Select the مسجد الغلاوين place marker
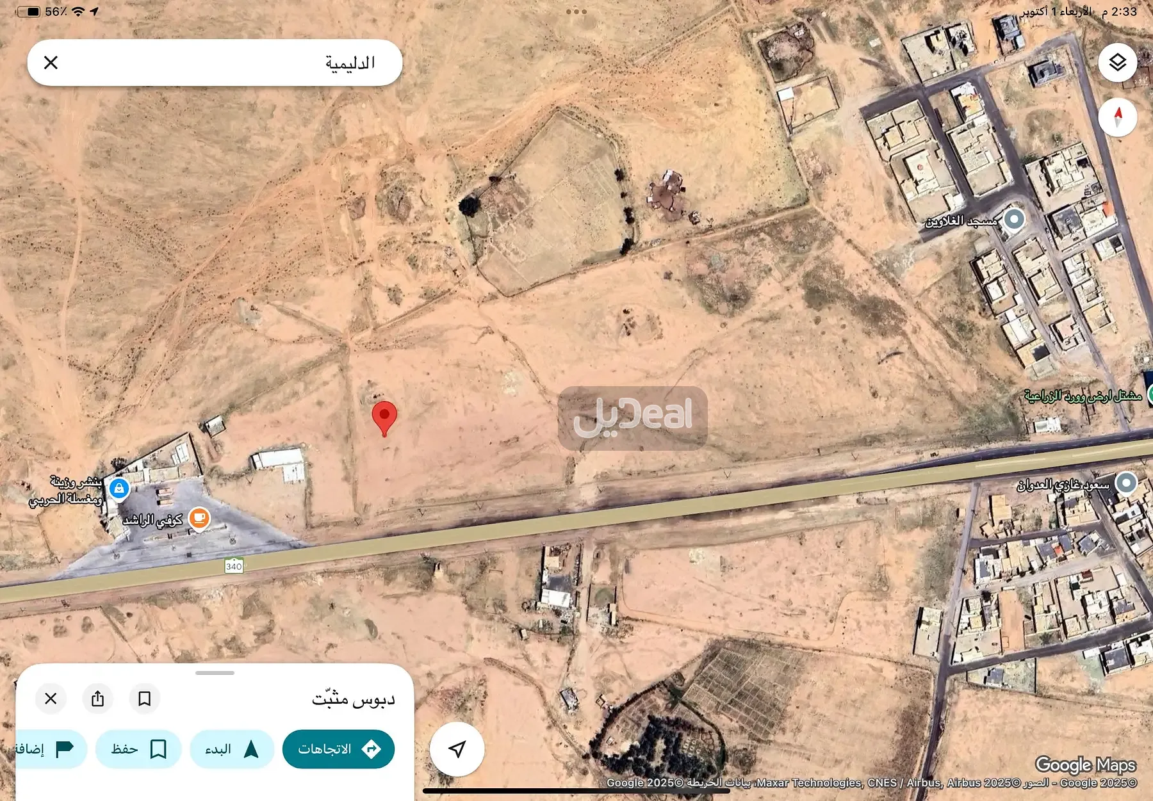The width and height of the screenshot is (1153, 801). click(x=1014, y=220)
